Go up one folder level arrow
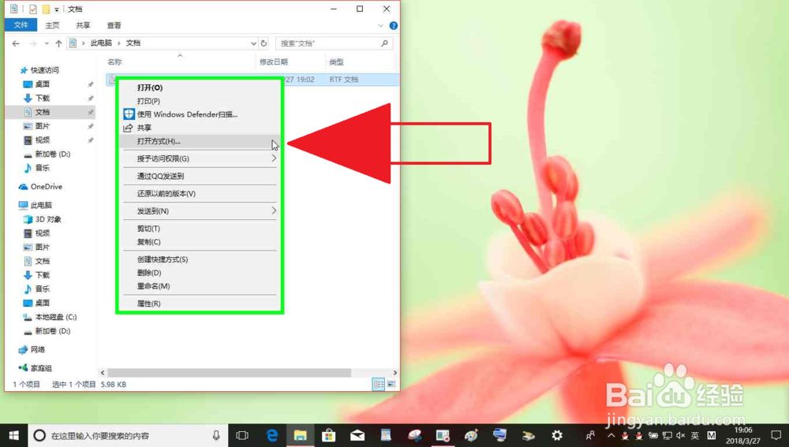The height and width of the screenshot is (447, 789). coord(59,43)
